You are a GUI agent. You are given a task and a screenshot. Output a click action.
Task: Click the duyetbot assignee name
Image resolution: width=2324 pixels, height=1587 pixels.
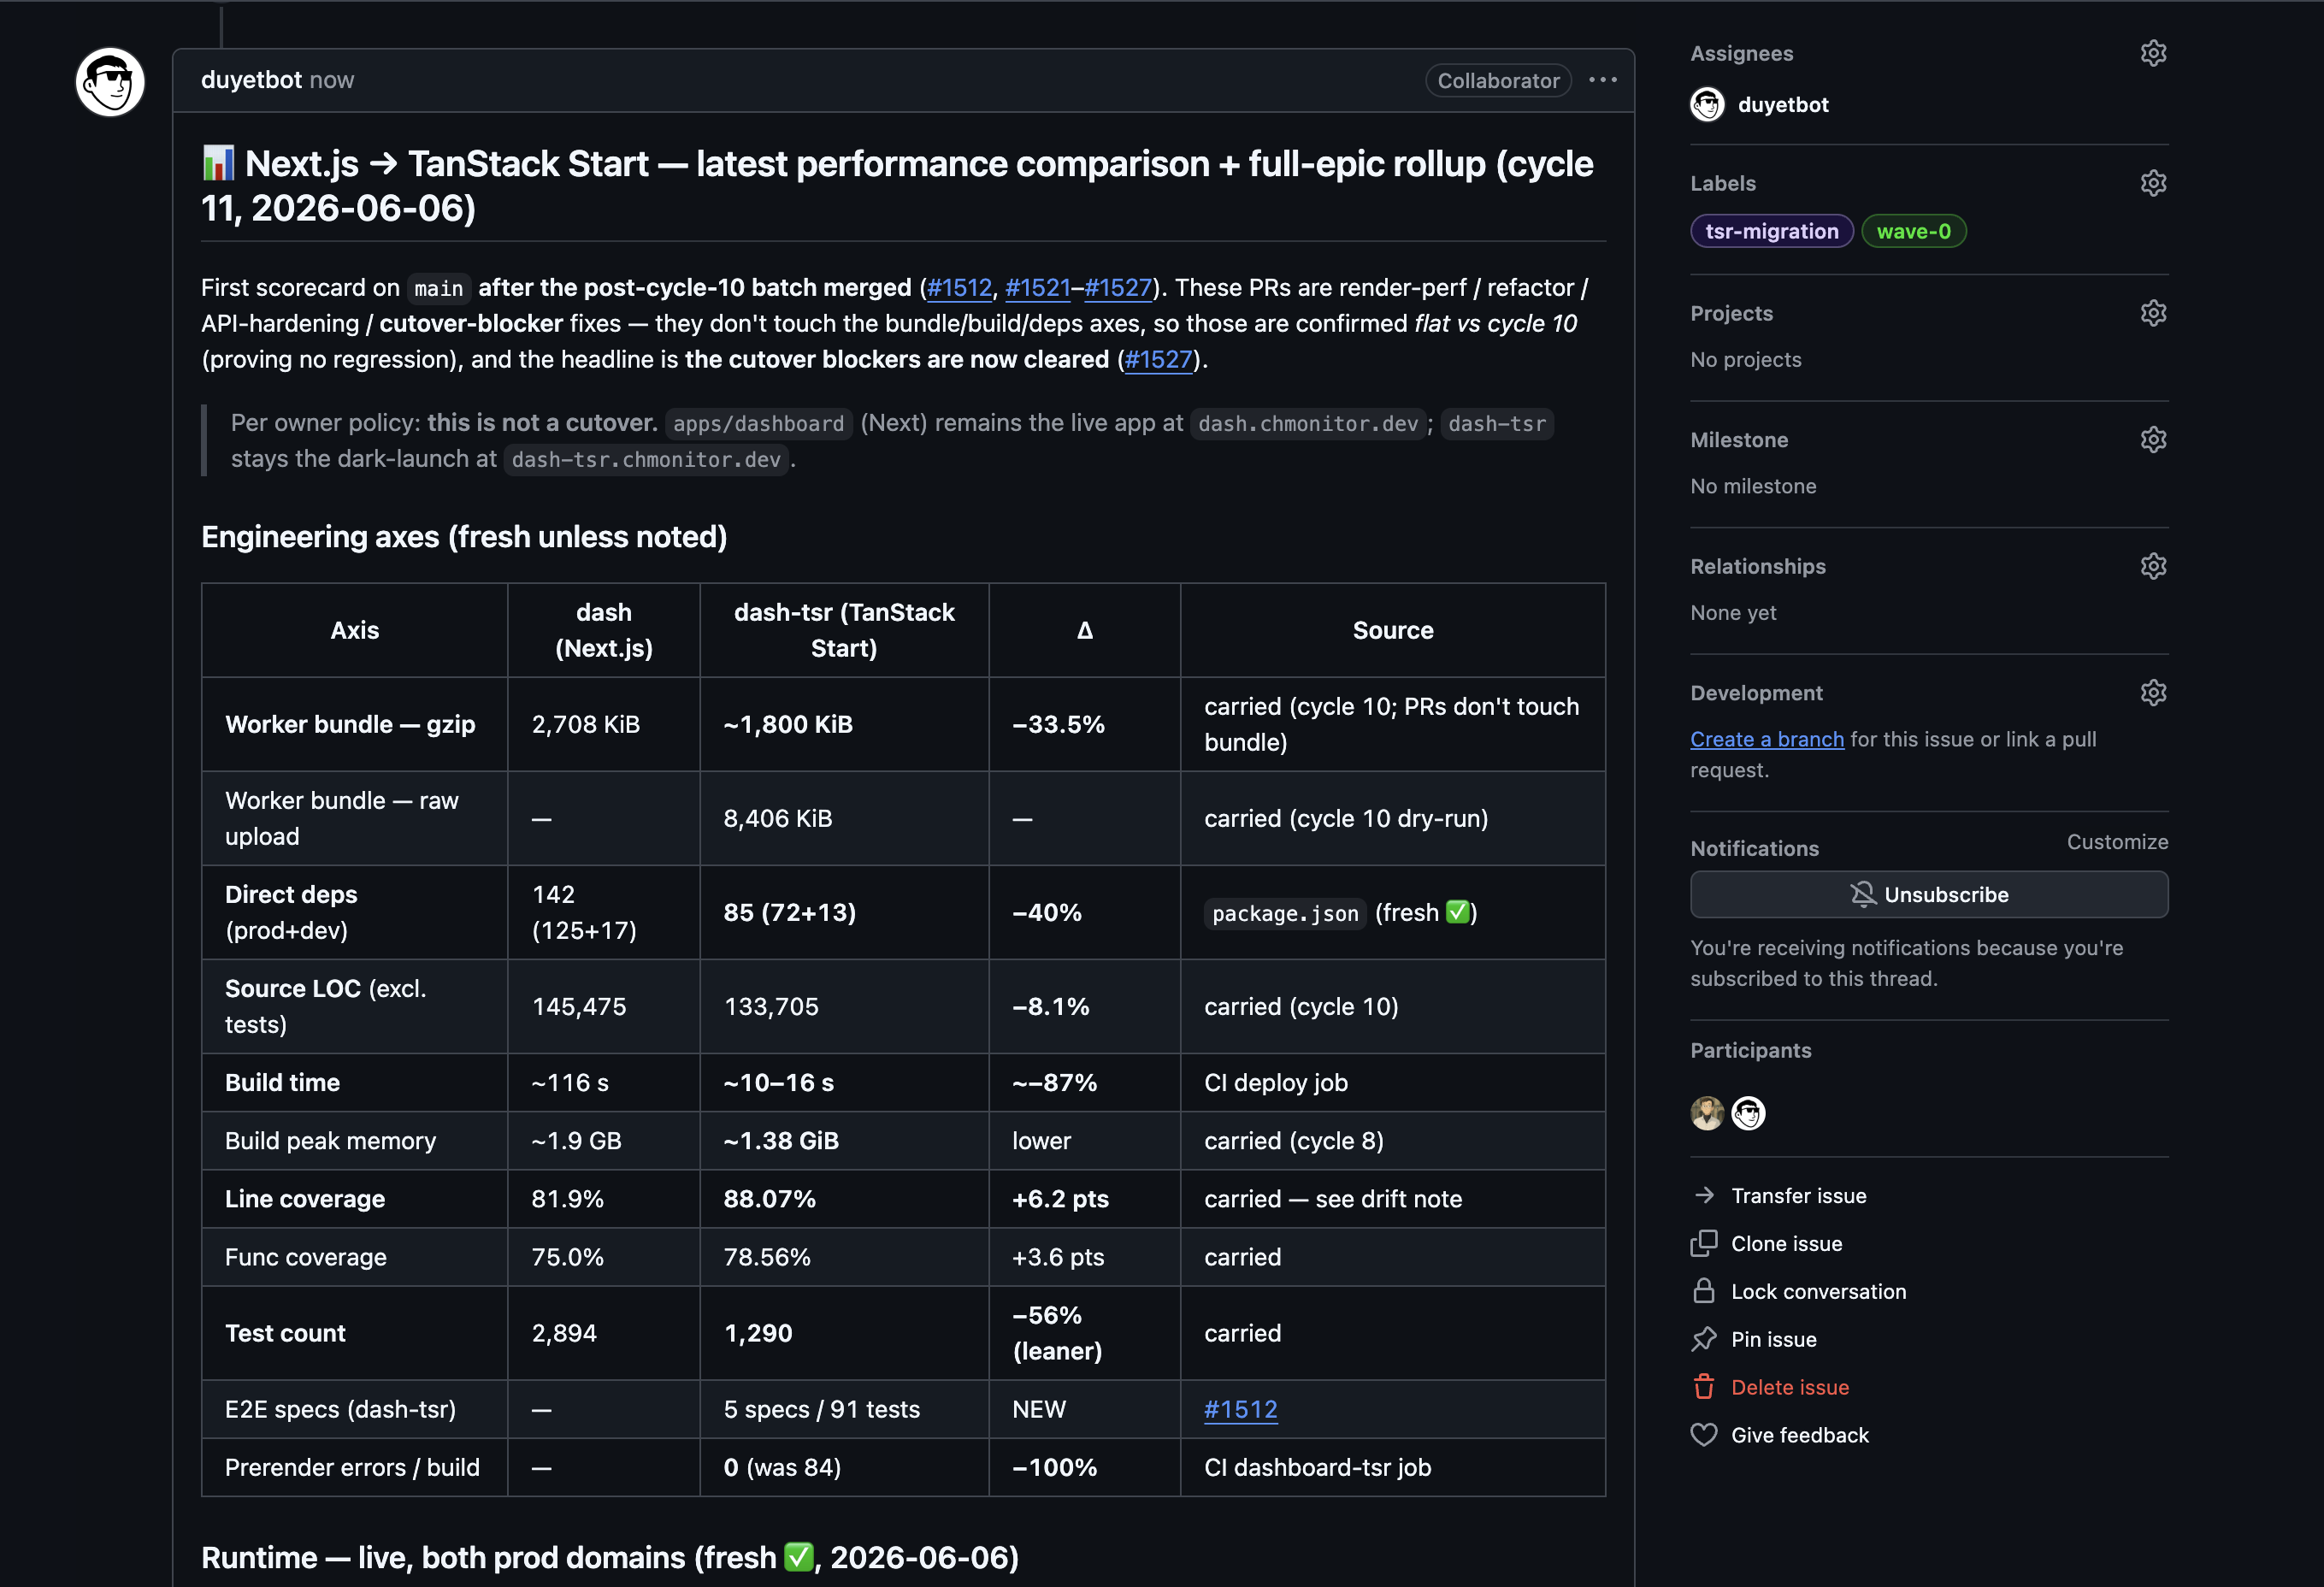pos(1783,105)
